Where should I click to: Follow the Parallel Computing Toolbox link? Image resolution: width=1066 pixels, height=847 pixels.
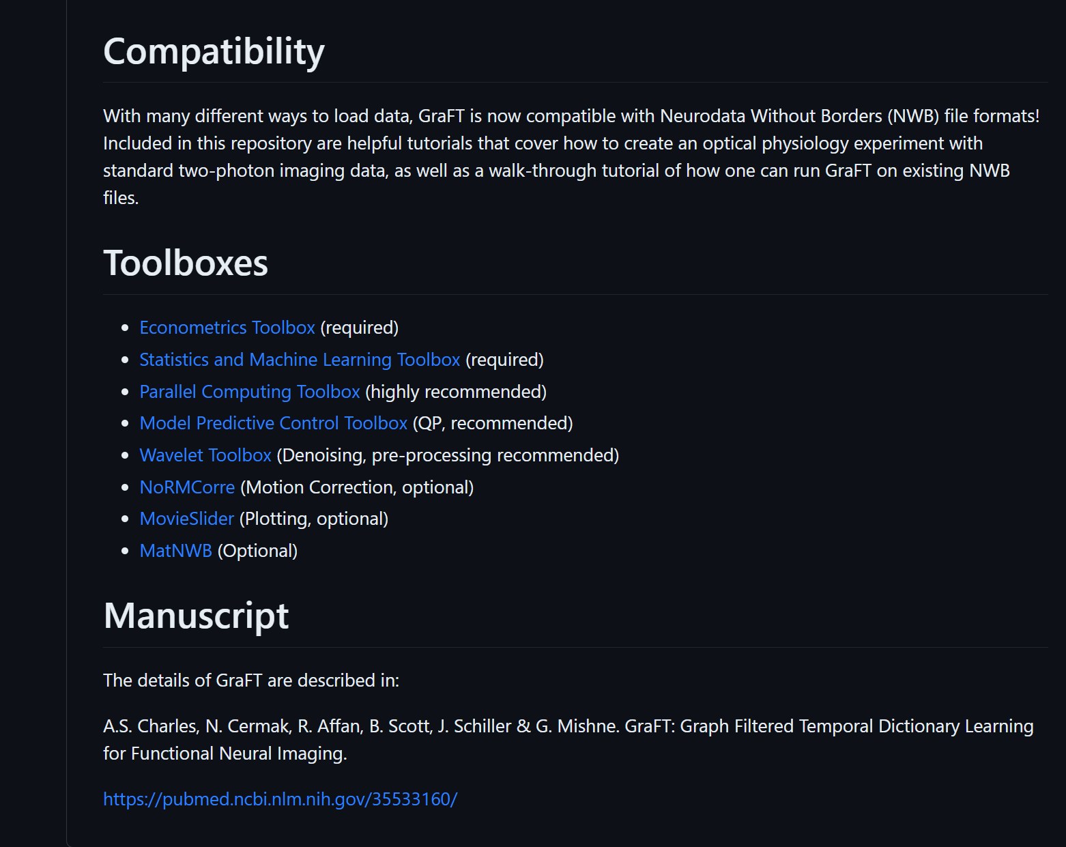[250, 392]
